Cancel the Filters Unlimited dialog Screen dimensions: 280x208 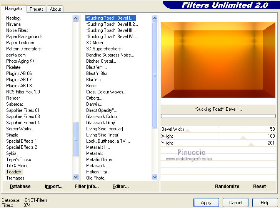235,203
